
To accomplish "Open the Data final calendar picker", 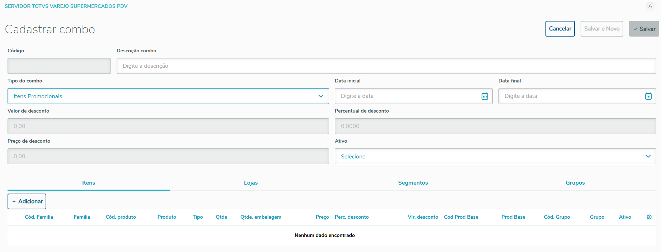I will coord(648,96).
